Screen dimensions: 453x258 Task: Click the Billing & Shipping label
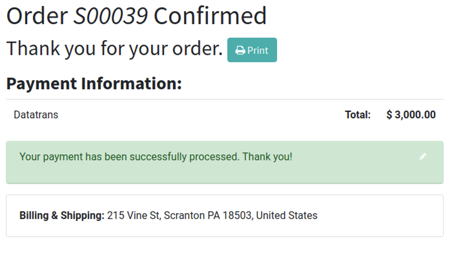[x=62, y=216]
